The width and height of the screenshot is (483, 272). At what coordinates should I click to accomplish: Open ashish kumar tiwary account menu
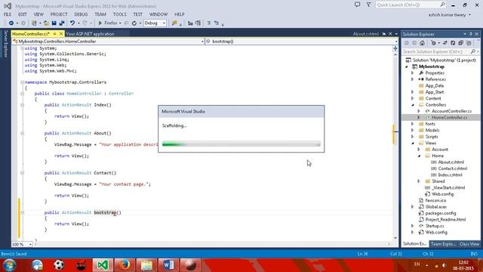[x=450, y=15]
